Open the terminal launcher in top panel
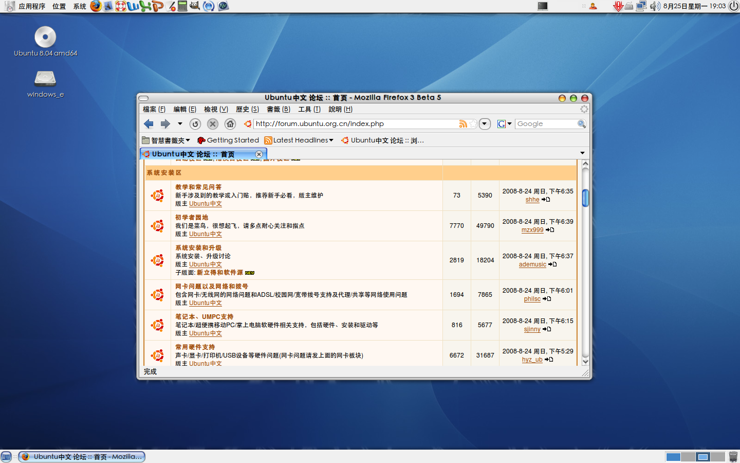Screen dimensions: 740x463 coord(543,6)
